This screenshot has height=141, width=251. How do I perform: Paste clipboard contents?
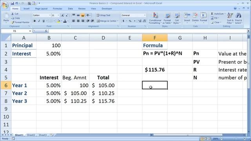(6, 18)
